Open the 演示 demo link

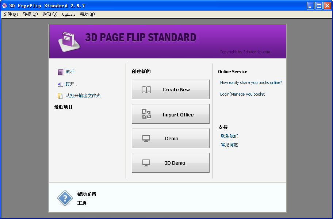click(70, 72)
